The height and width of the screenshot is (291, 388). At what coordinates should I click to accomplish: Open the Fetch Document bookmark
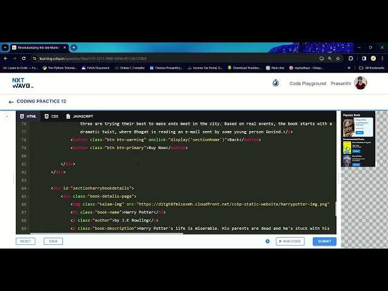tap(96, 68)
